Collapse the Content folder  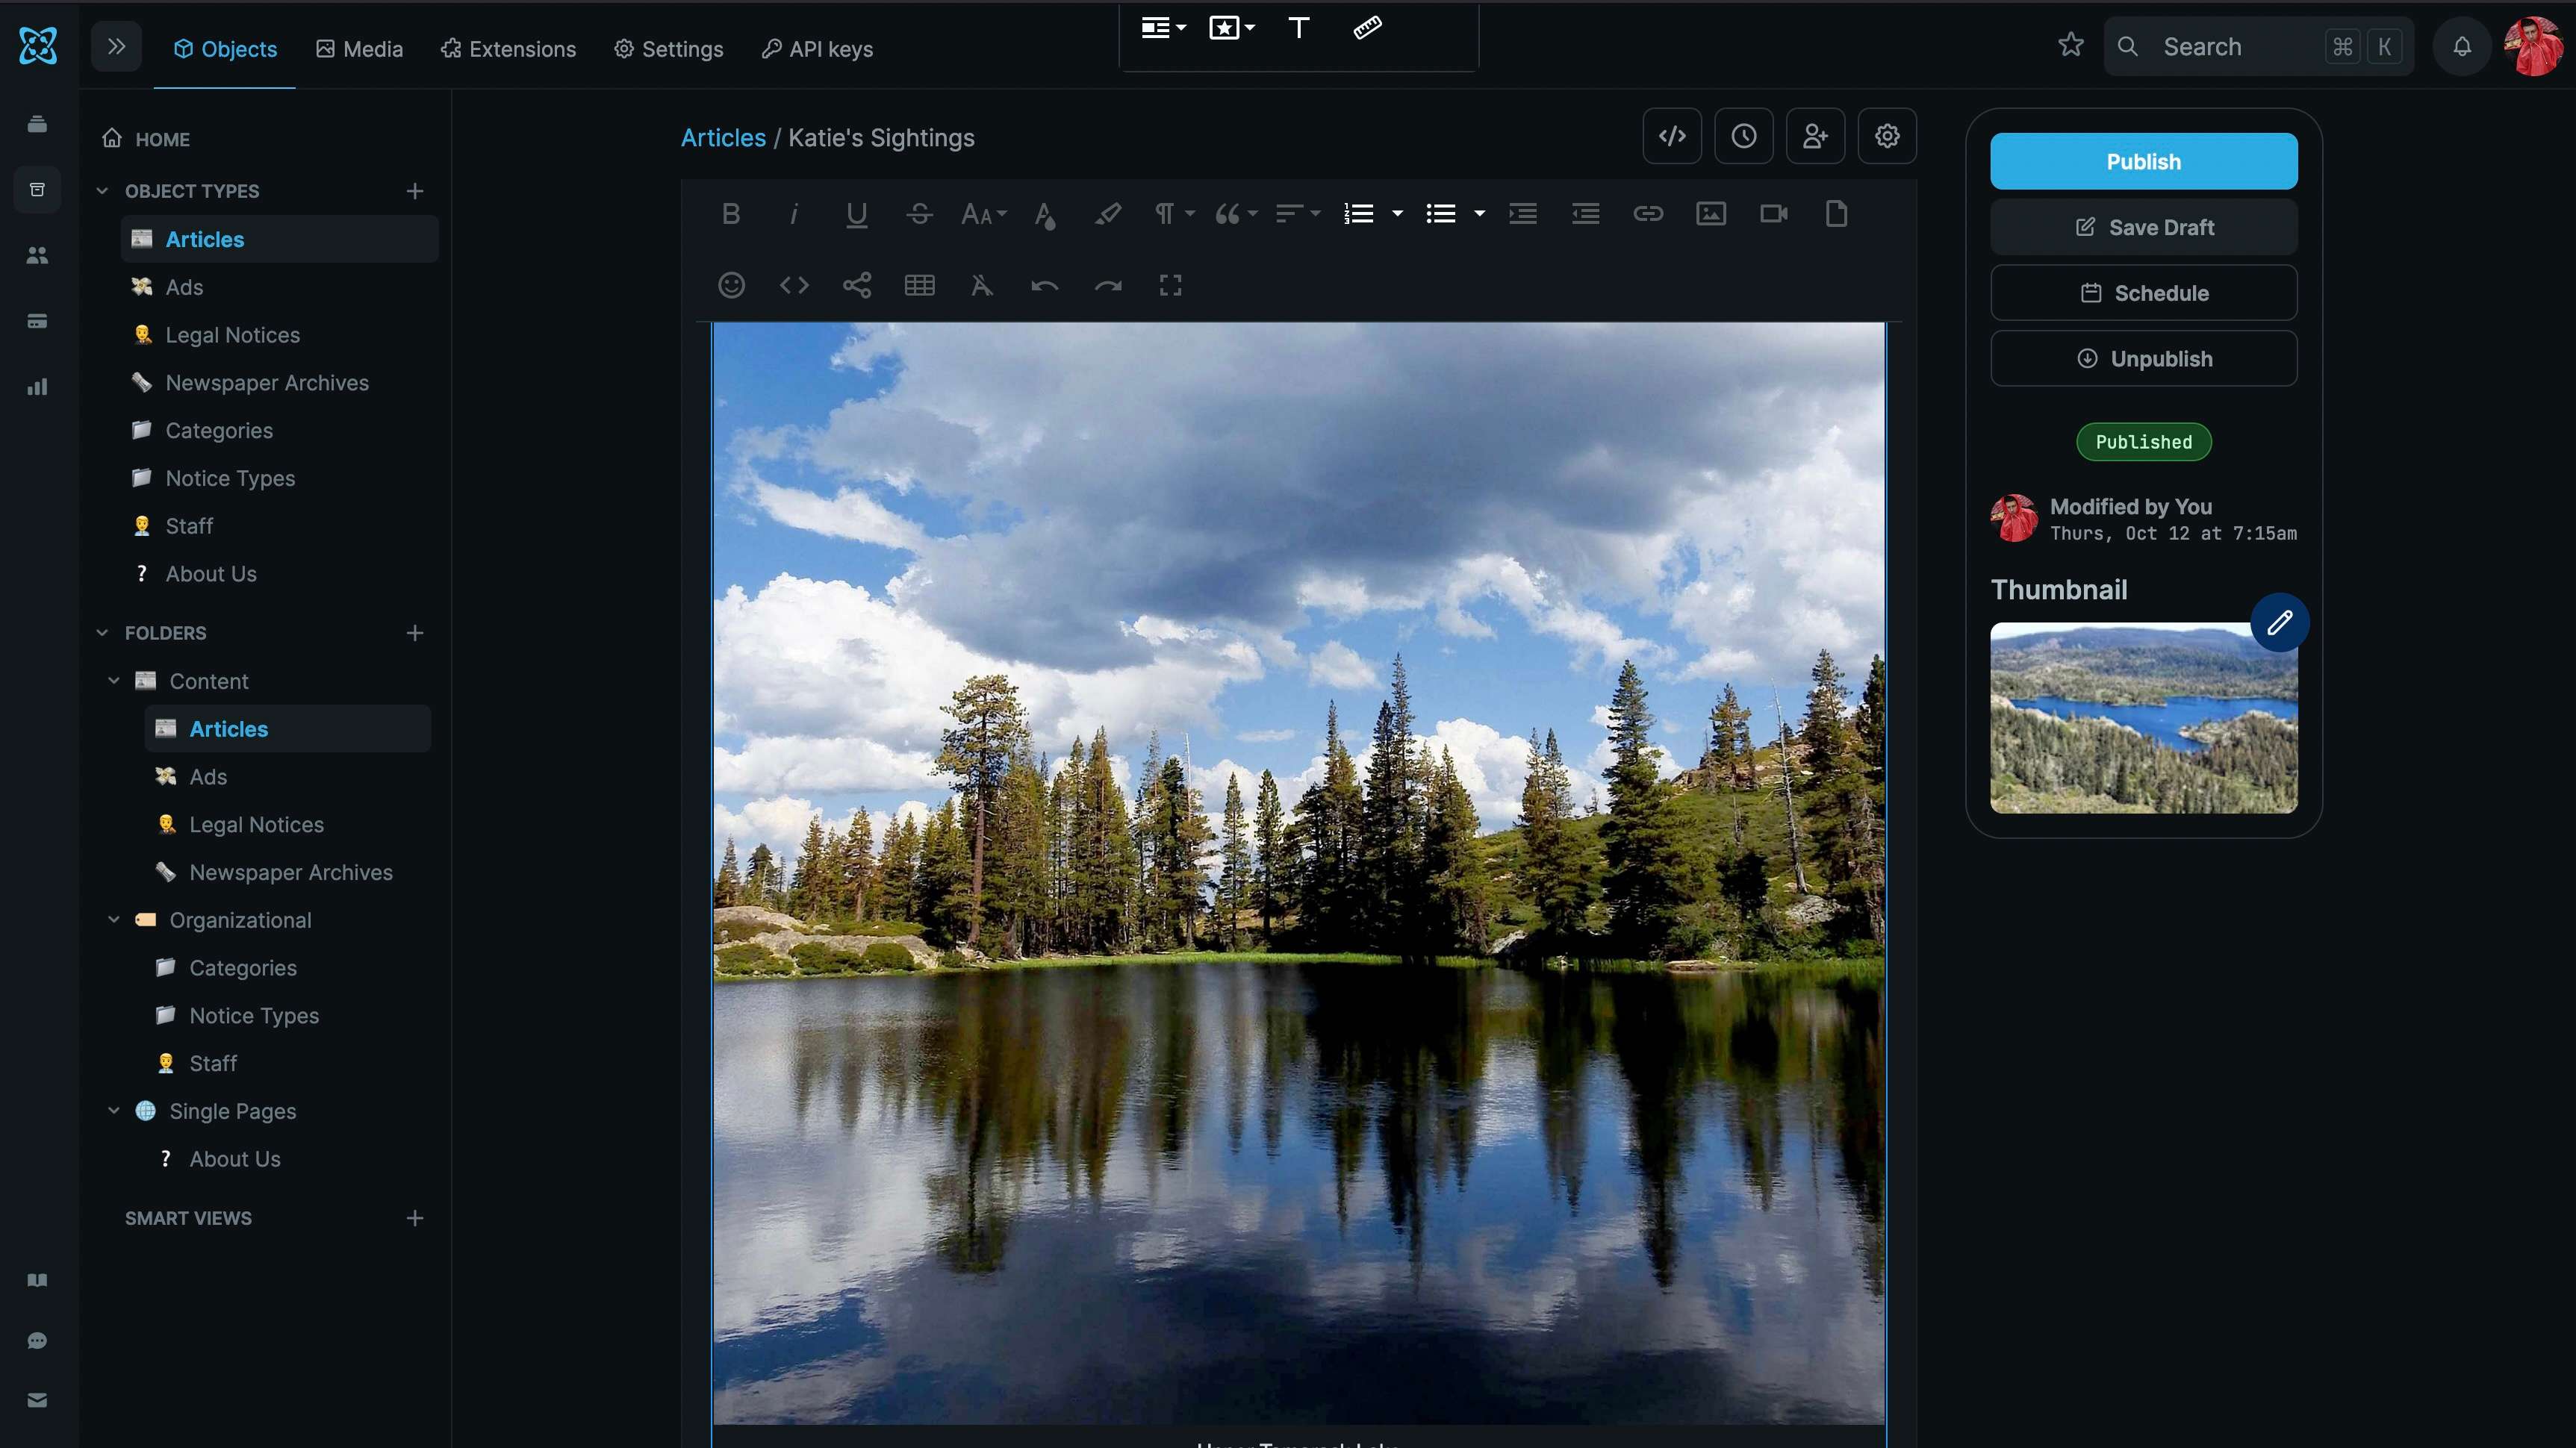[114, 681]
